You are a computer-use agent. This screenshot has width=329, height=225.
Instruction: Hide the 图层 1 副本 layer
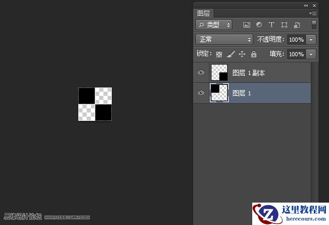pyautogui.click(x=201, y=72)
